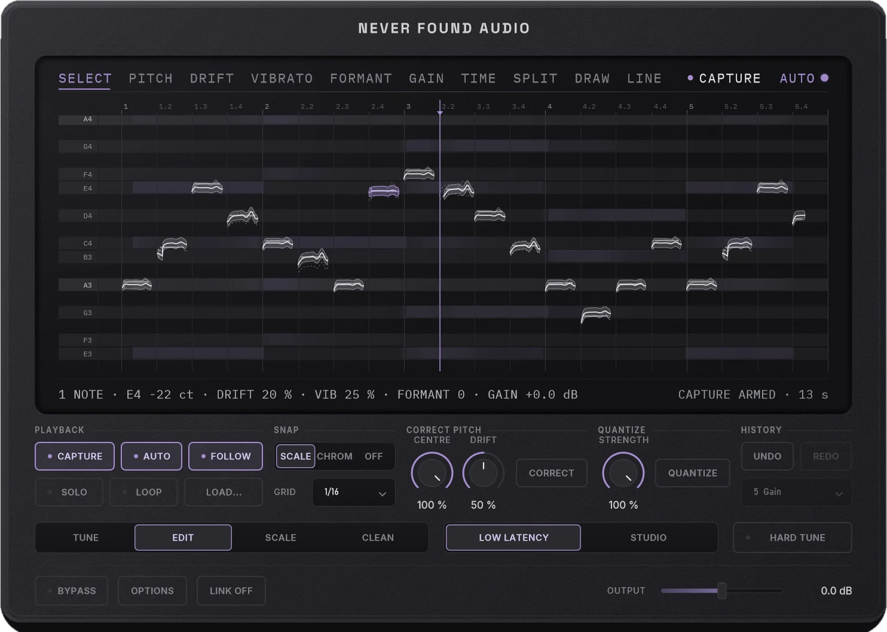Turn on LOOP playback
This screenshot has width=887, height=632.
pyautogui.click(x=143, y=492)
